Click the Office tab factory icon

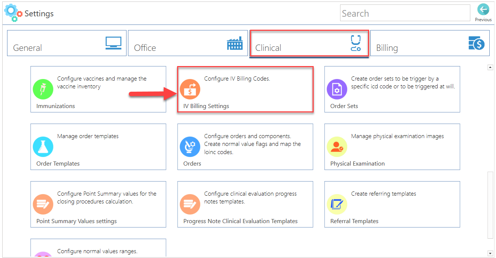[234, 43]
